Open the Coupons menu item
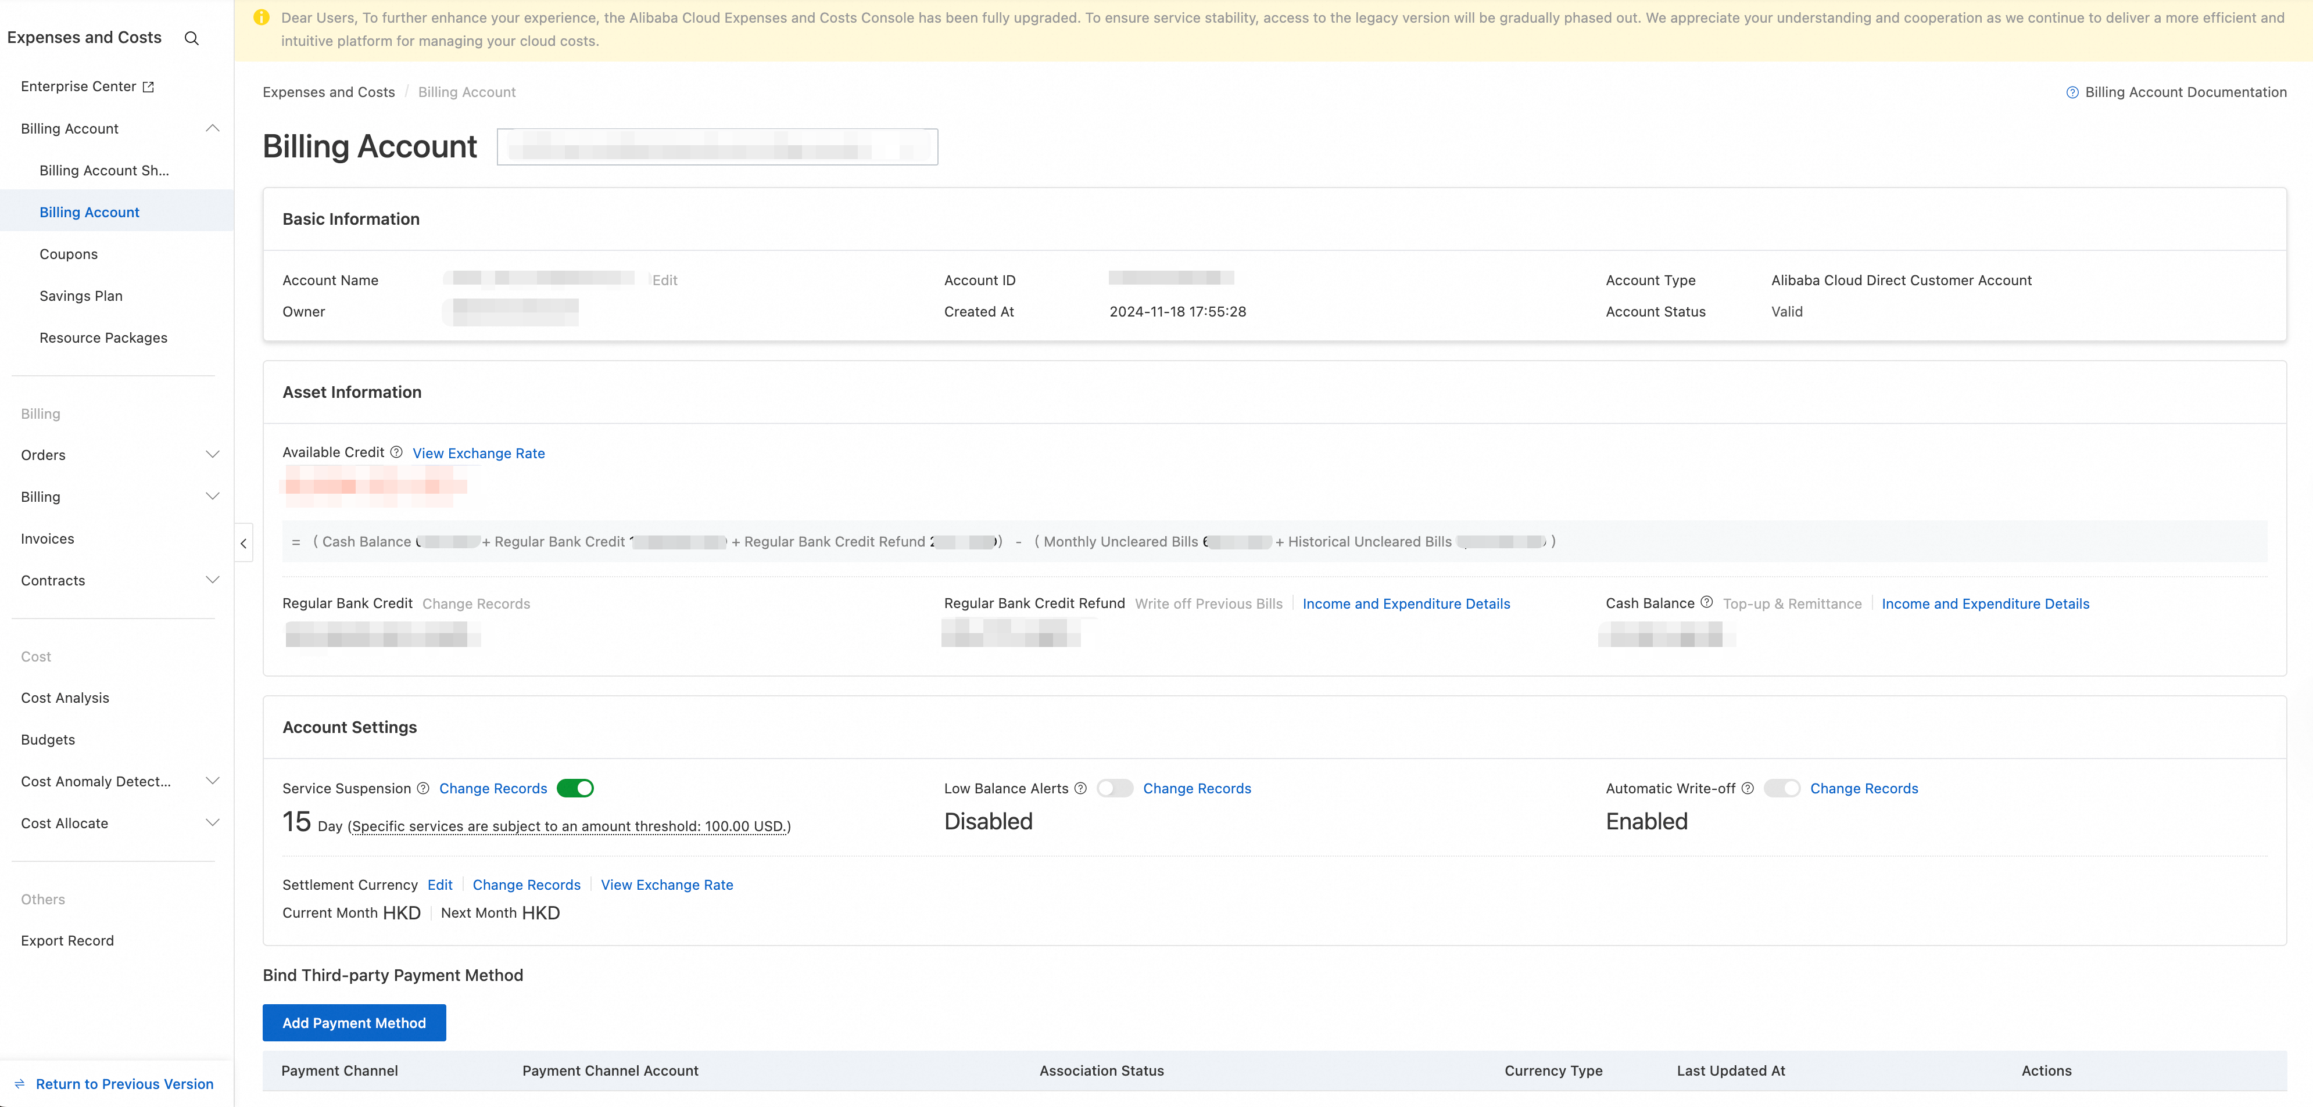Viewport: 2313px width, 1107px height. click(x=68, y=254)
